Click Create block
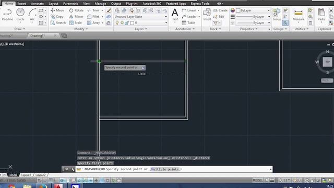This screenshot has height=188, width=334. point(220,10)
